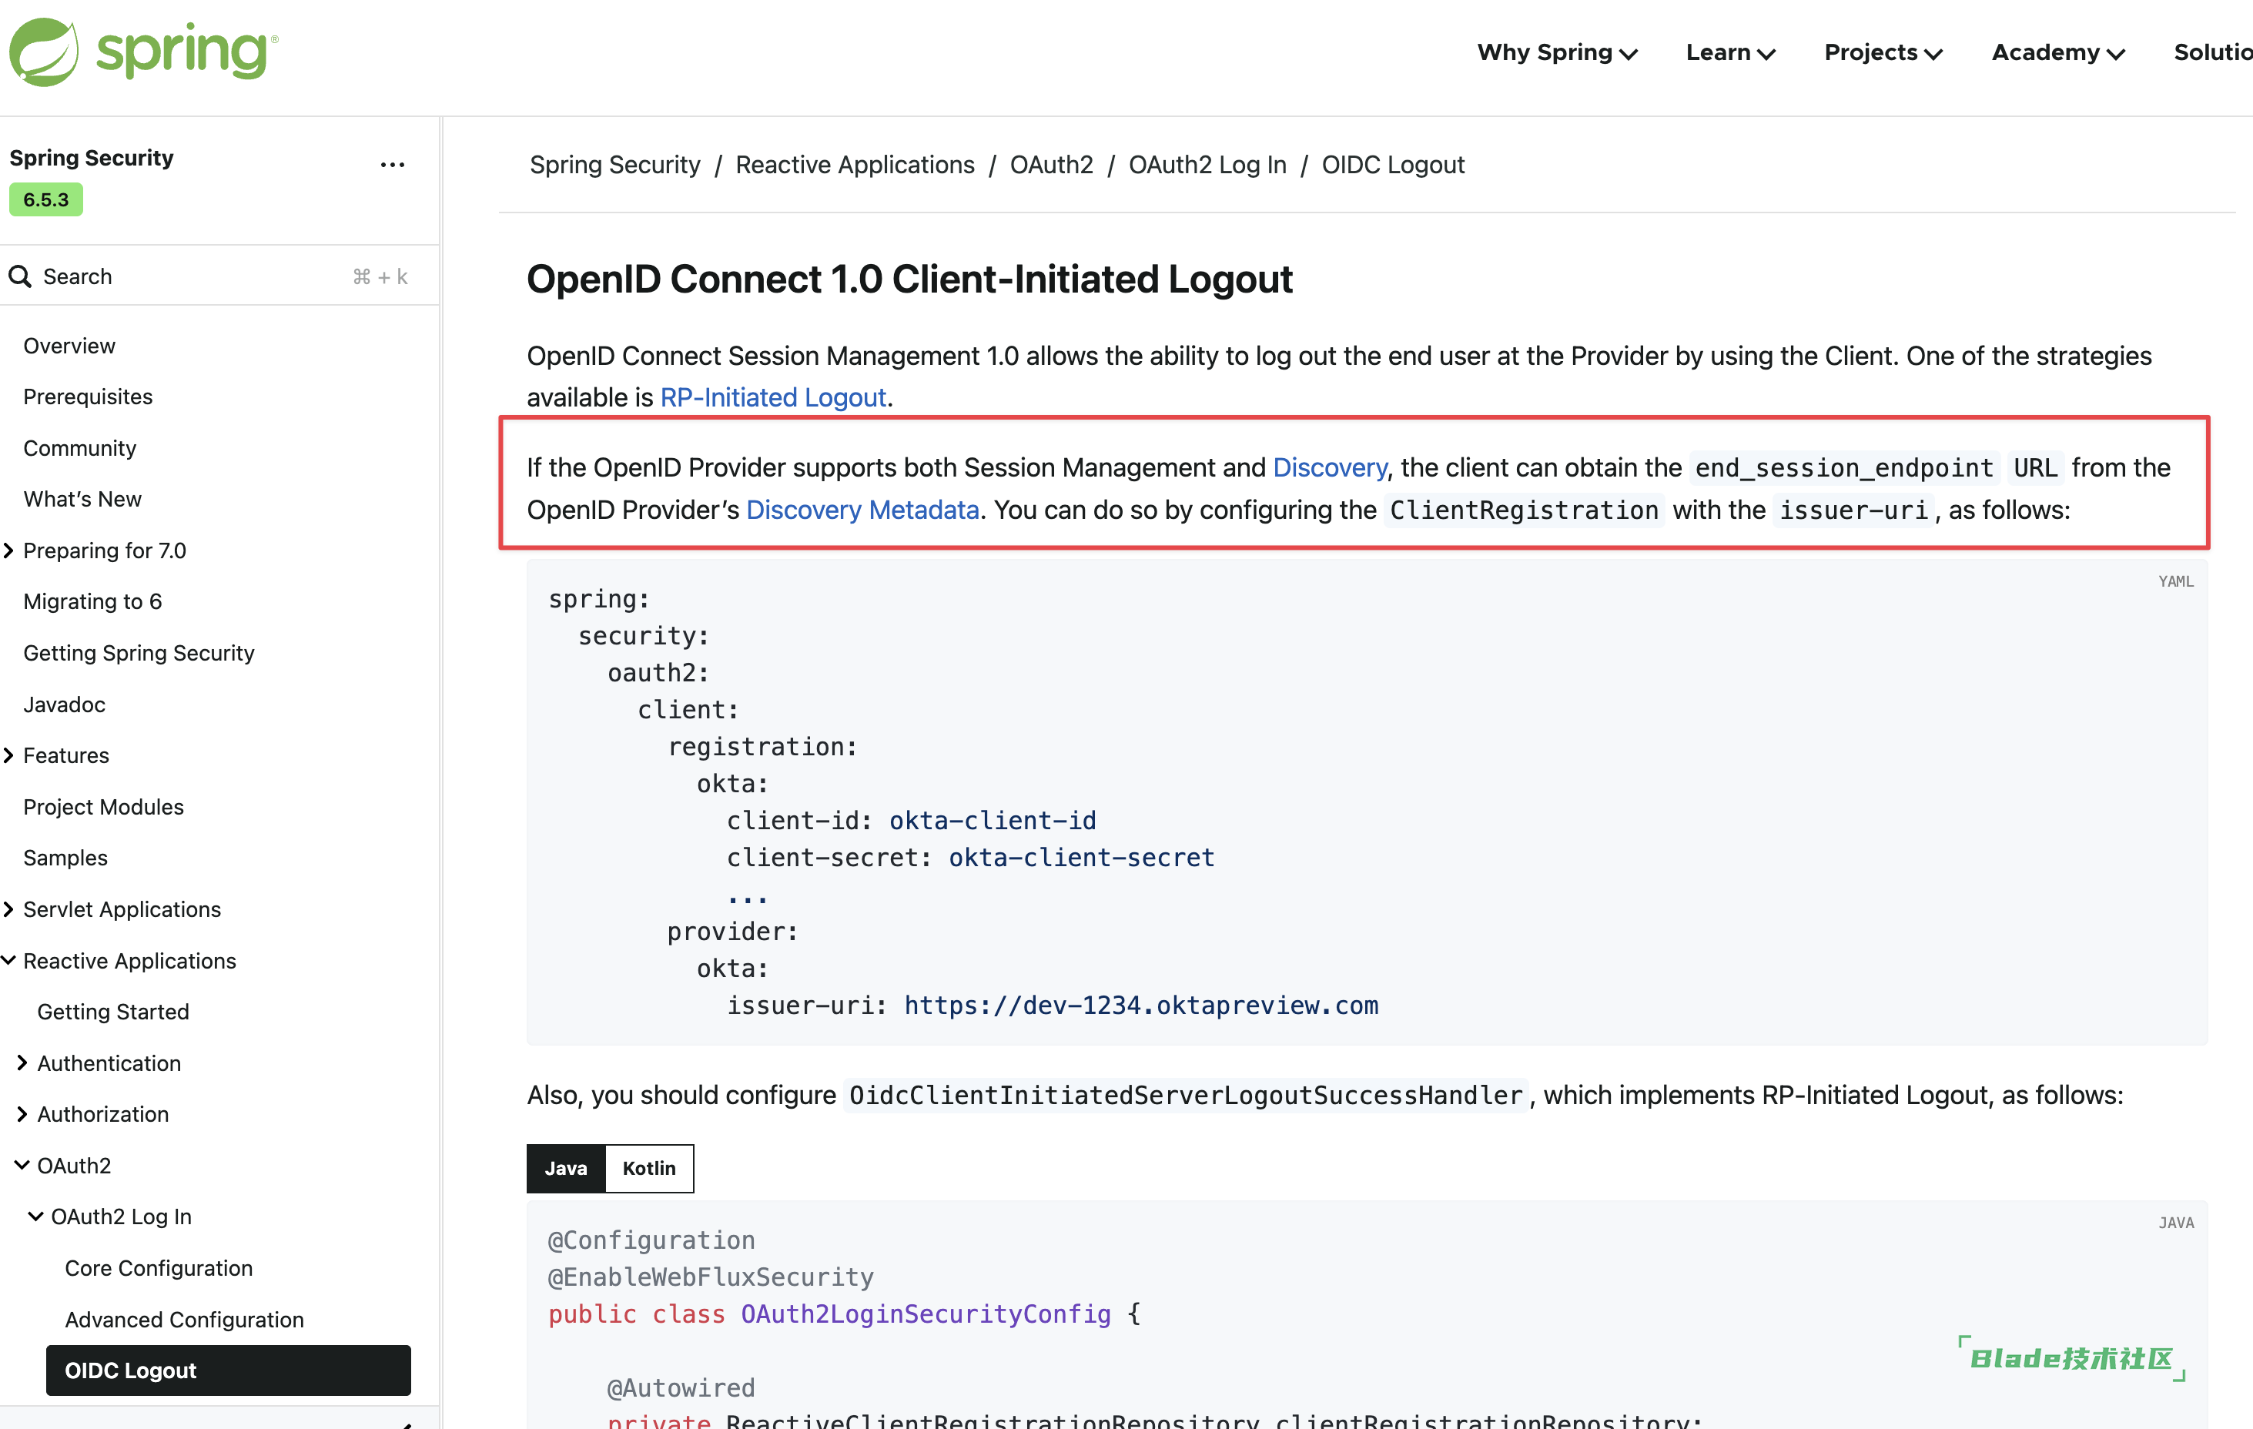Collapse Reactive Applications section
2253x1429 pixels.
pos(8,960)
